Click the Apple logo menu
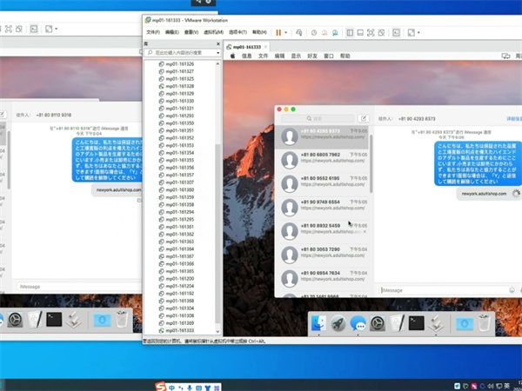The image size is (522, 391). [x=233, y=55]
